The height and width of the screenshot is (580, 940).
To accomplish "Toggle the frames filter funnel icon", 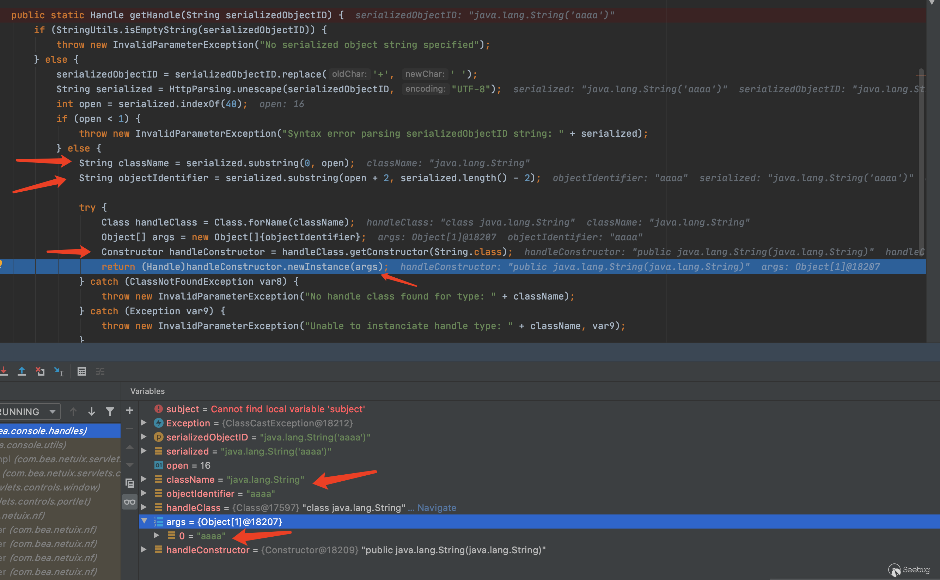I will coord(110,412).
